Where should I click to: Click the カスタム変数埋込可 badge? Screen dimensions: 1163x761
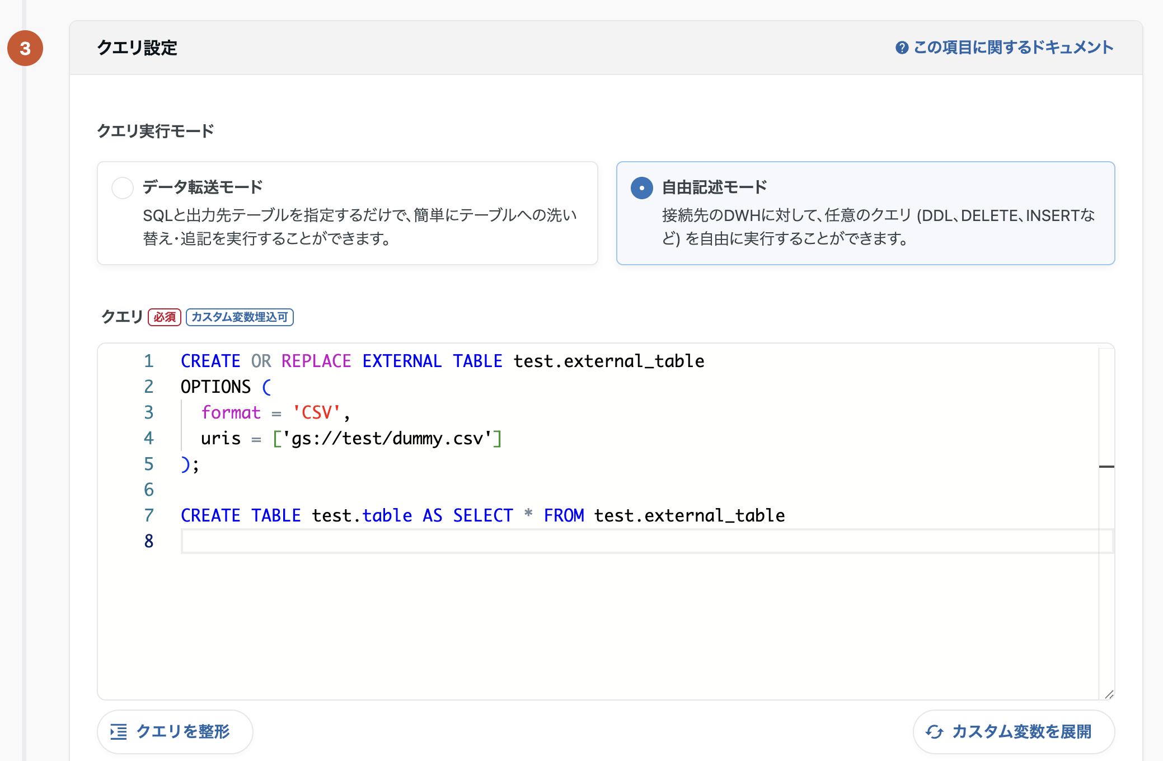(240, 317)
